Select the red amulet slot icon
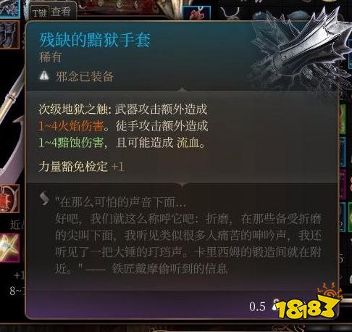 [x=9, y=198]
